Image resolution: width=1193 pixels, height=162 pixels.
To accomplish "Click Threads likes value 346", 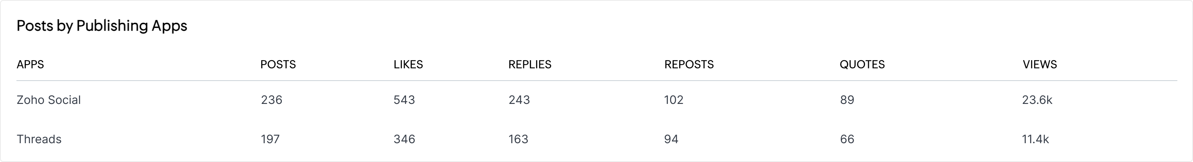I will (x=404, y=139).
